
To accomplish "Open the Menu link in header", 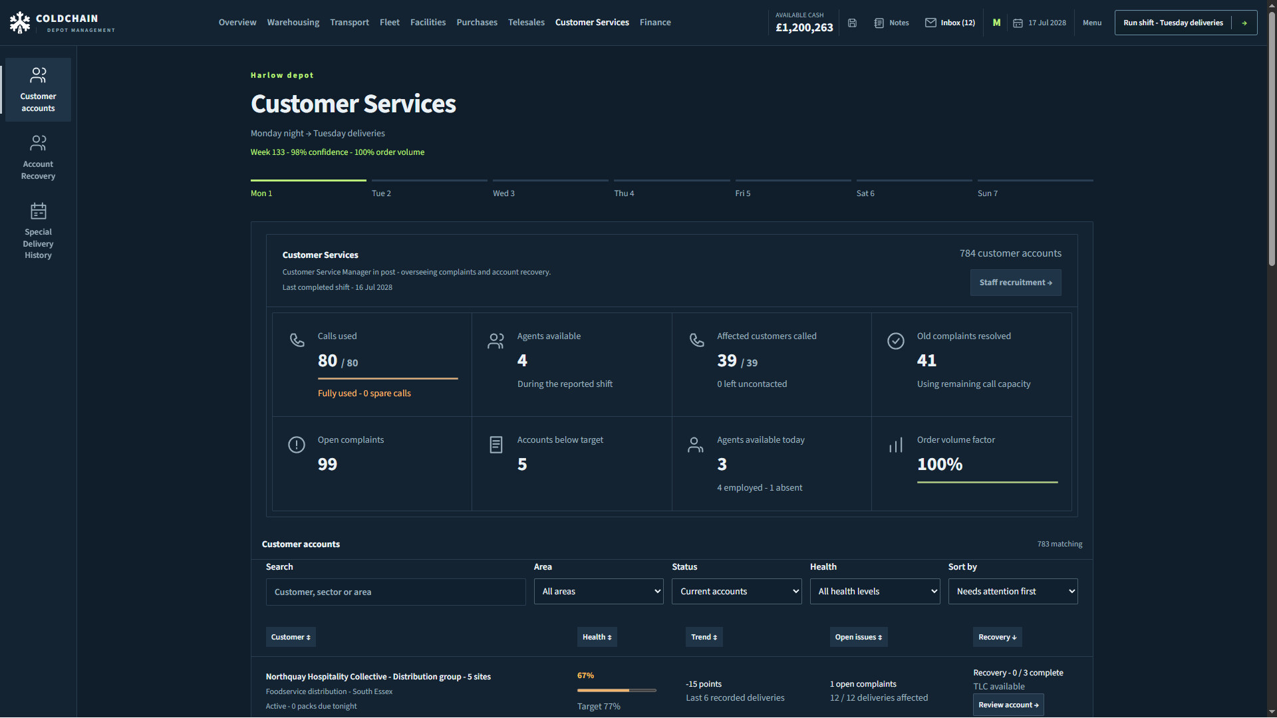I will click(1092, 23).
